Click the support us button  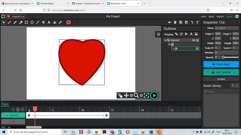[x=16, y=16]
